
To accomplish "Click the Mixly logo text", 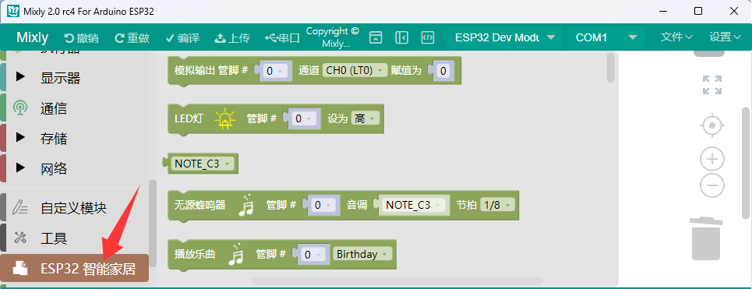I will [32, 37].
